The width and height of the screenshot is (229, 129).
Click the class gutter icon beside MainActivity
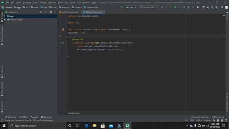[63, 29]
